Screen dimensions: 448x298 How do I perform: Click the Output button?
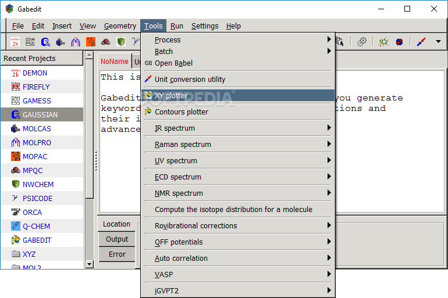(x=116, y=239)
